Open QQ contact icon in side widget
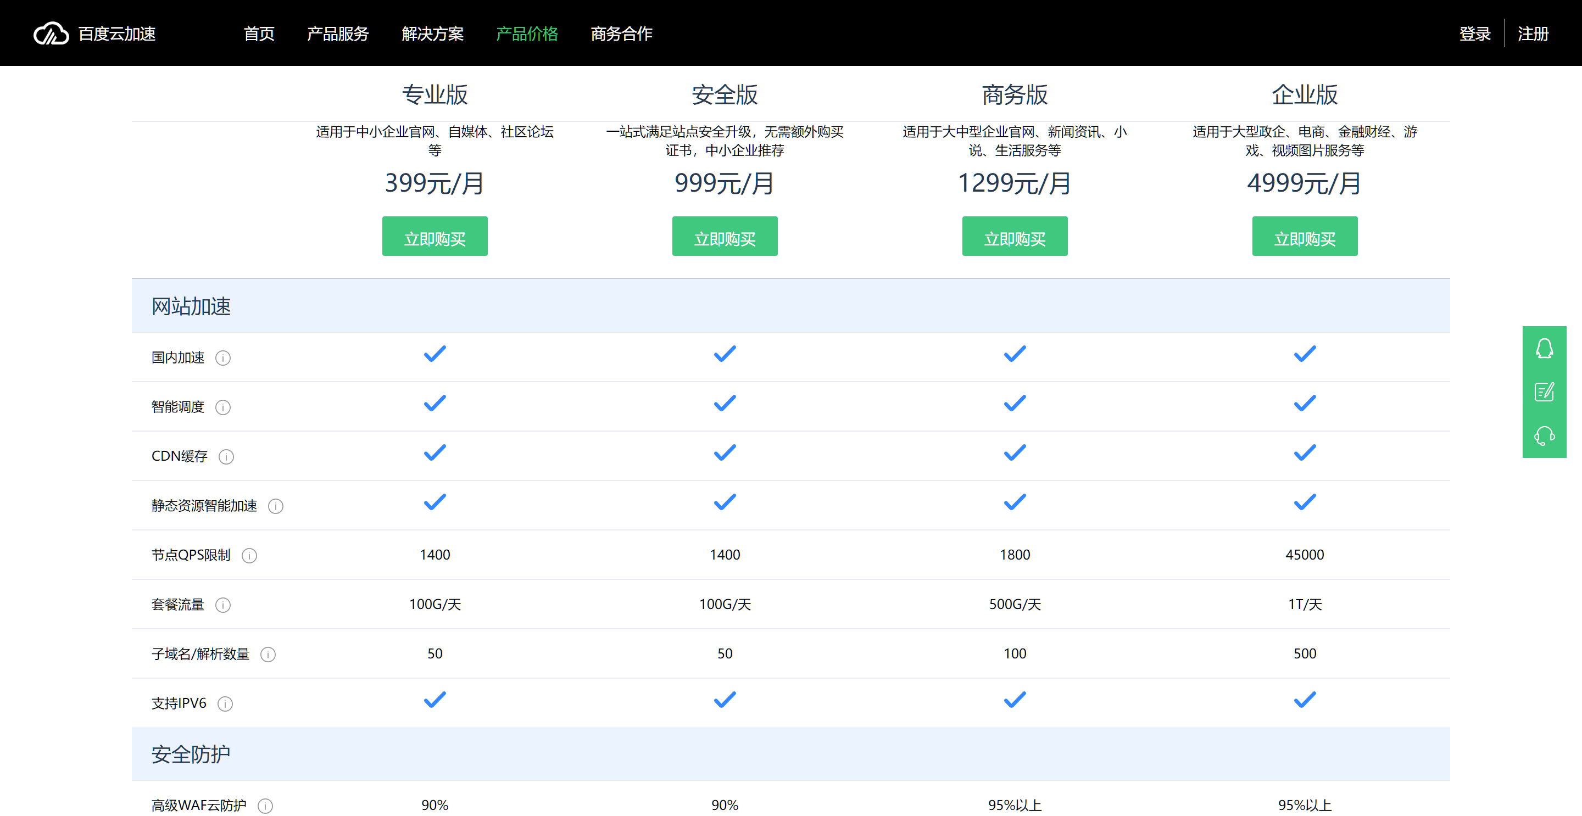Screen dimensions: 1582x816 pyautogui.click(x=1544, y=349)
